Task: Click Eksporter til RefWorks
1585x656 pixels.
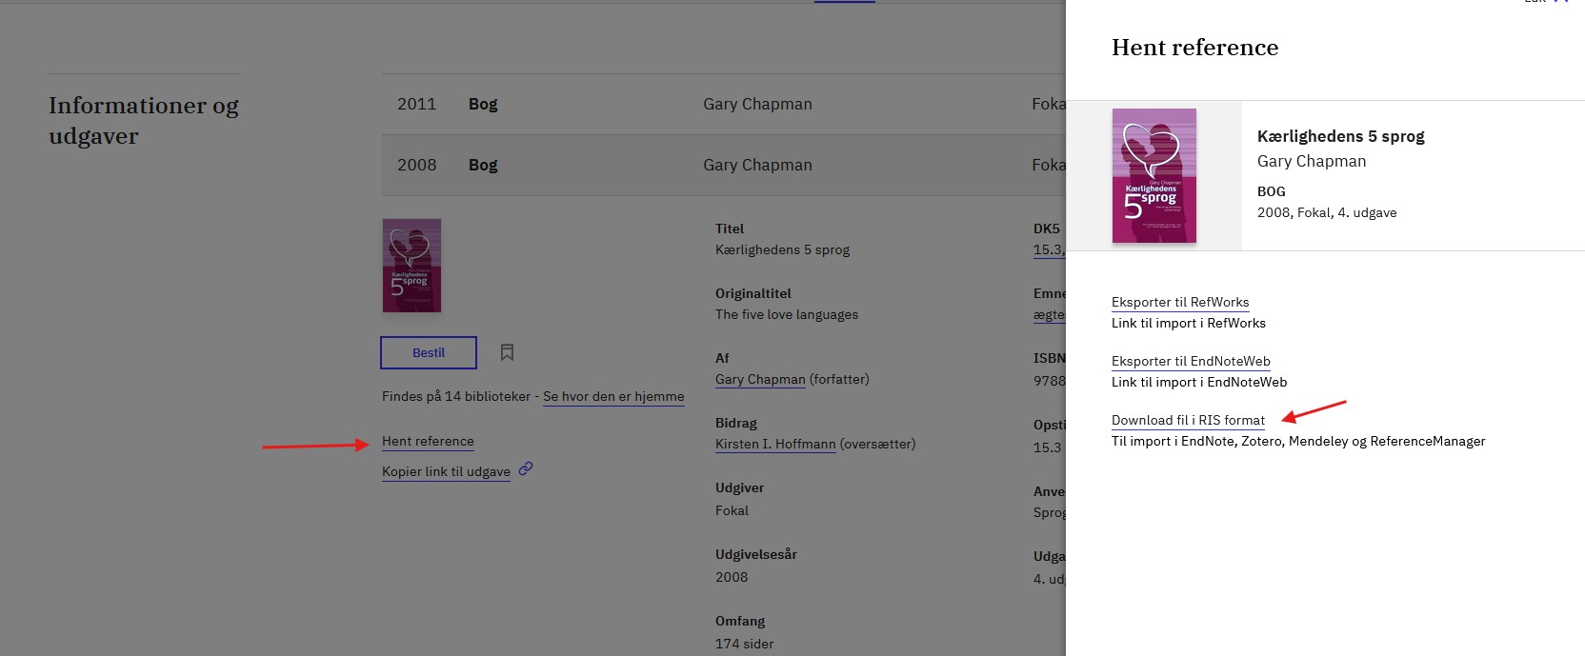Action: pyautogui.click(x=1179, y=303)
